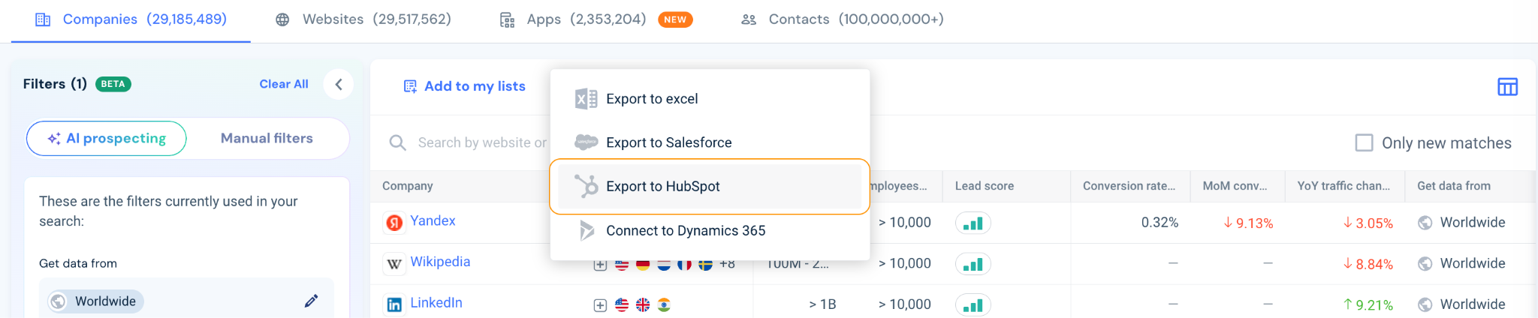
Task: Select the AI prospecting mode
Action: click(107, 138)
